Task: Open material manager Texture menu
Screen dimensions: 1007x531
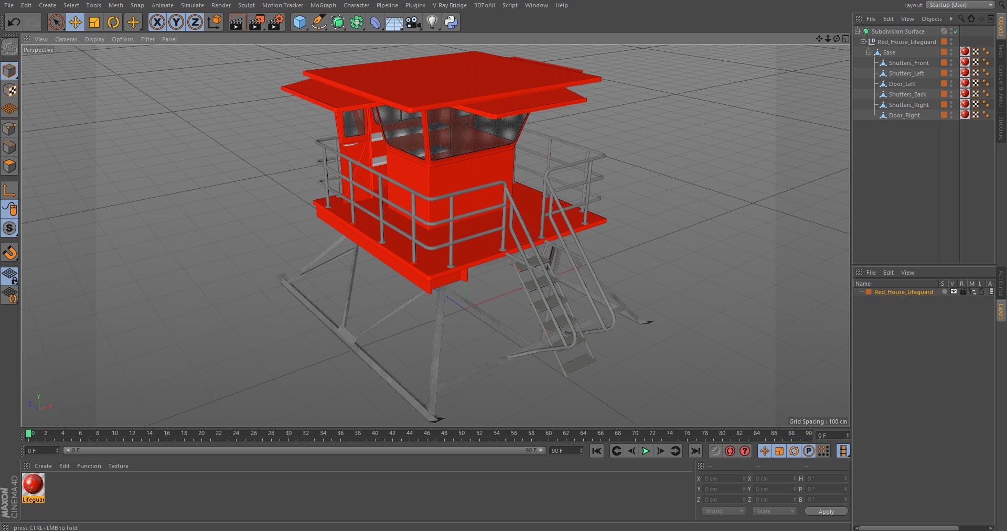Action: point(119,466)
